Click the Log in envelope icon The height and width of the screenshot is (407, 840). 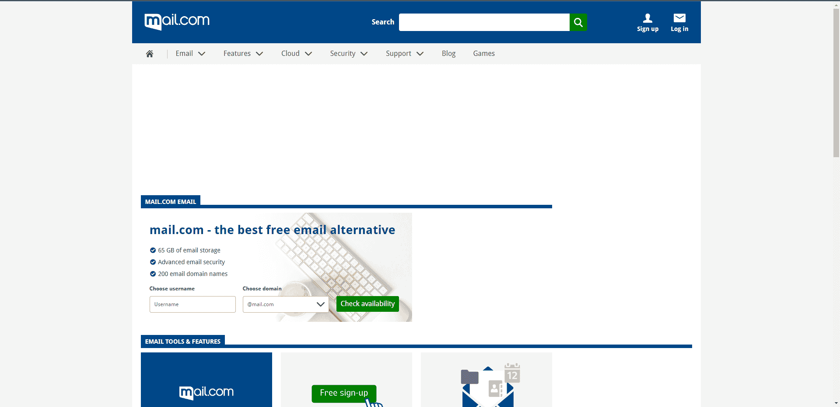click(x=679, y=18)
